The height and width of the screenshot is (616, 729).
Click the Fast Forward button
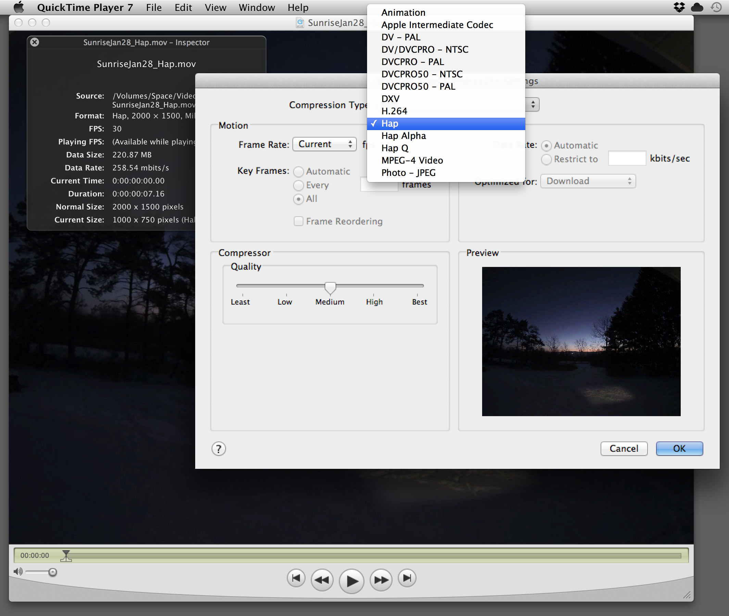[381, 580]
